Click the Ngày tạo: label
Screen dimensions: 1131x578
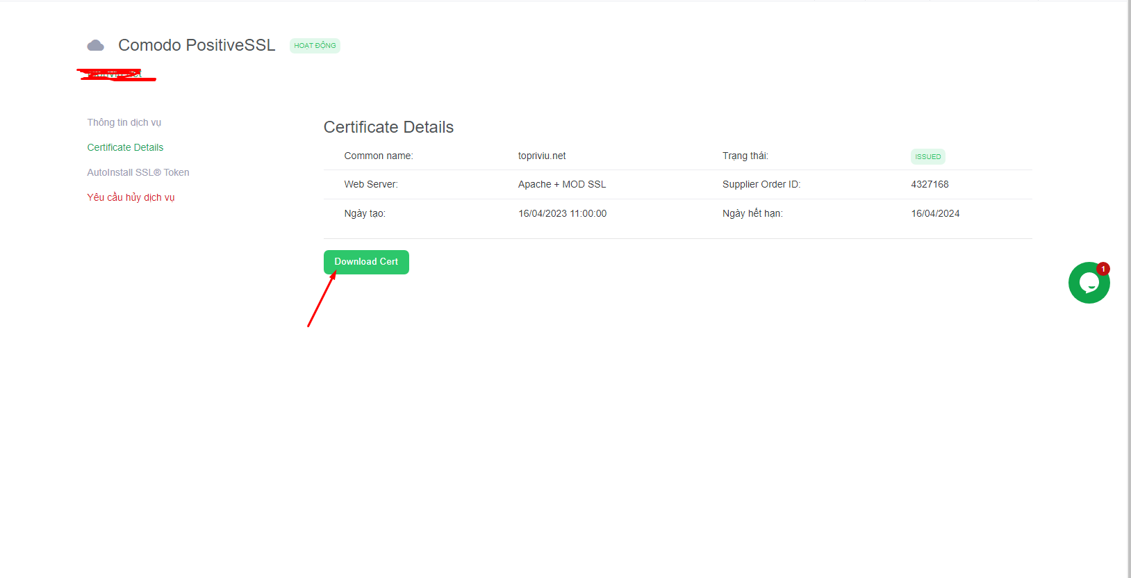pos(365,213)
